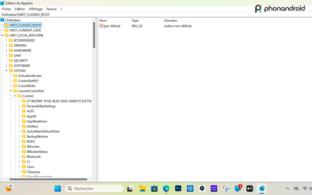Viewport: 312px width, 195px height.
Task: Open the Apple TV app from the taskbar
Action: [250, 188]
